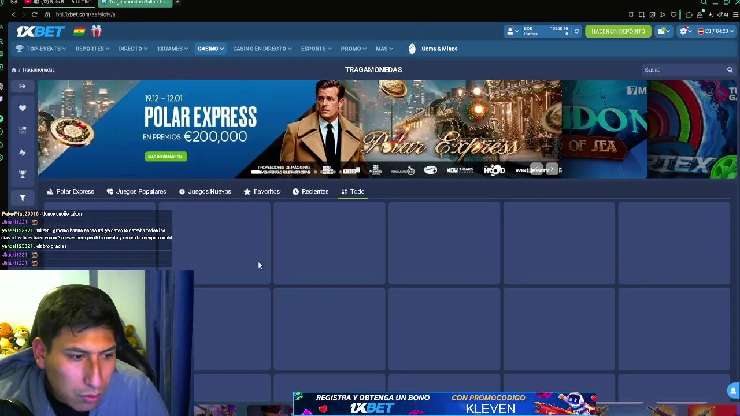
Task: Click the browser snapshot crop icon
Action: [642, 14]
